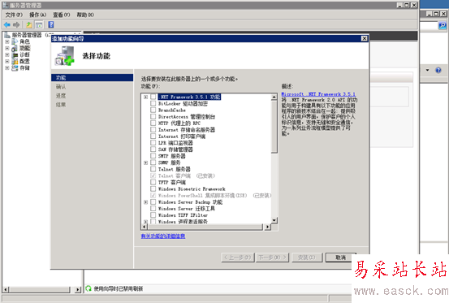Open the Microsoft .NET Framework 3.5.1 description link
This screenshot has height=303, width=449.
click(x=318, y=94)
